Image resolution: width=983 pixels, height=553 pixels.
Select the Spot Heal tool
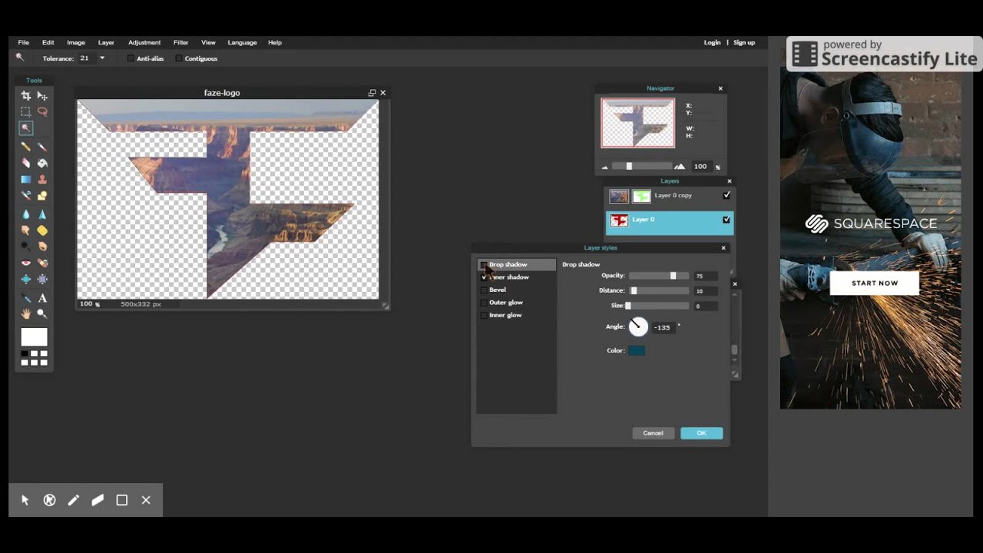[x=42, y=263]
